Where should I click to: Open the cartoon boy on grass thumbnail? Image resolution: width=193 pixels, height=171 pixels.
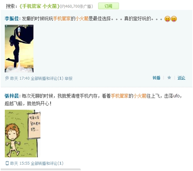point(23,133)
